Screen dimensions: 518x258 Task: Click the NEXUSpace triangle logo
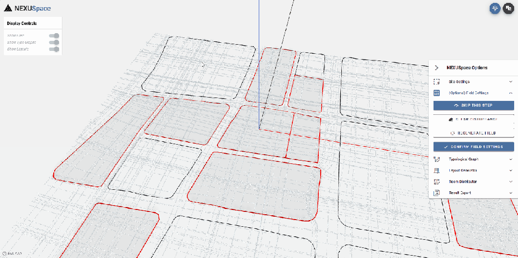coord(8,8)
